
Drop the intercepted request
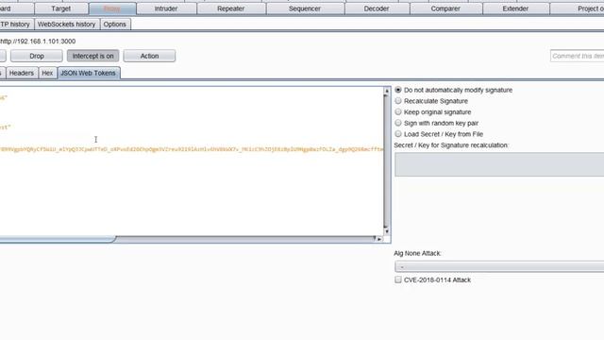[x=37, y=56]
